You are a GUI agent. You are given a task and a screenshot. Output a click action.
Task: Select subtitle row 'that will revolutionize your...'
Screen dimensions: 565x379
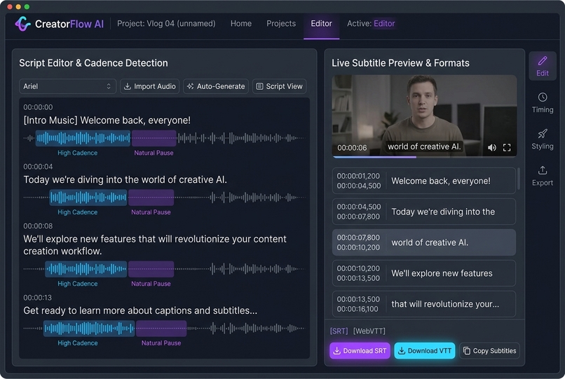click(423, 304)
